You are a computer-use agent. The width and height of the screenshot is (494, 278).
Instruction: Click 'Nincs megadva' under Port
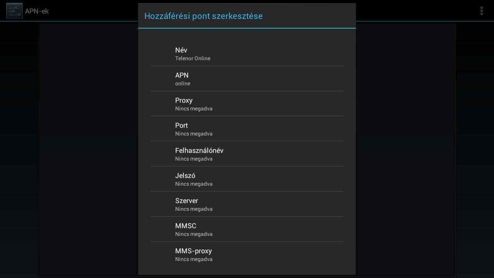[194, 134]
